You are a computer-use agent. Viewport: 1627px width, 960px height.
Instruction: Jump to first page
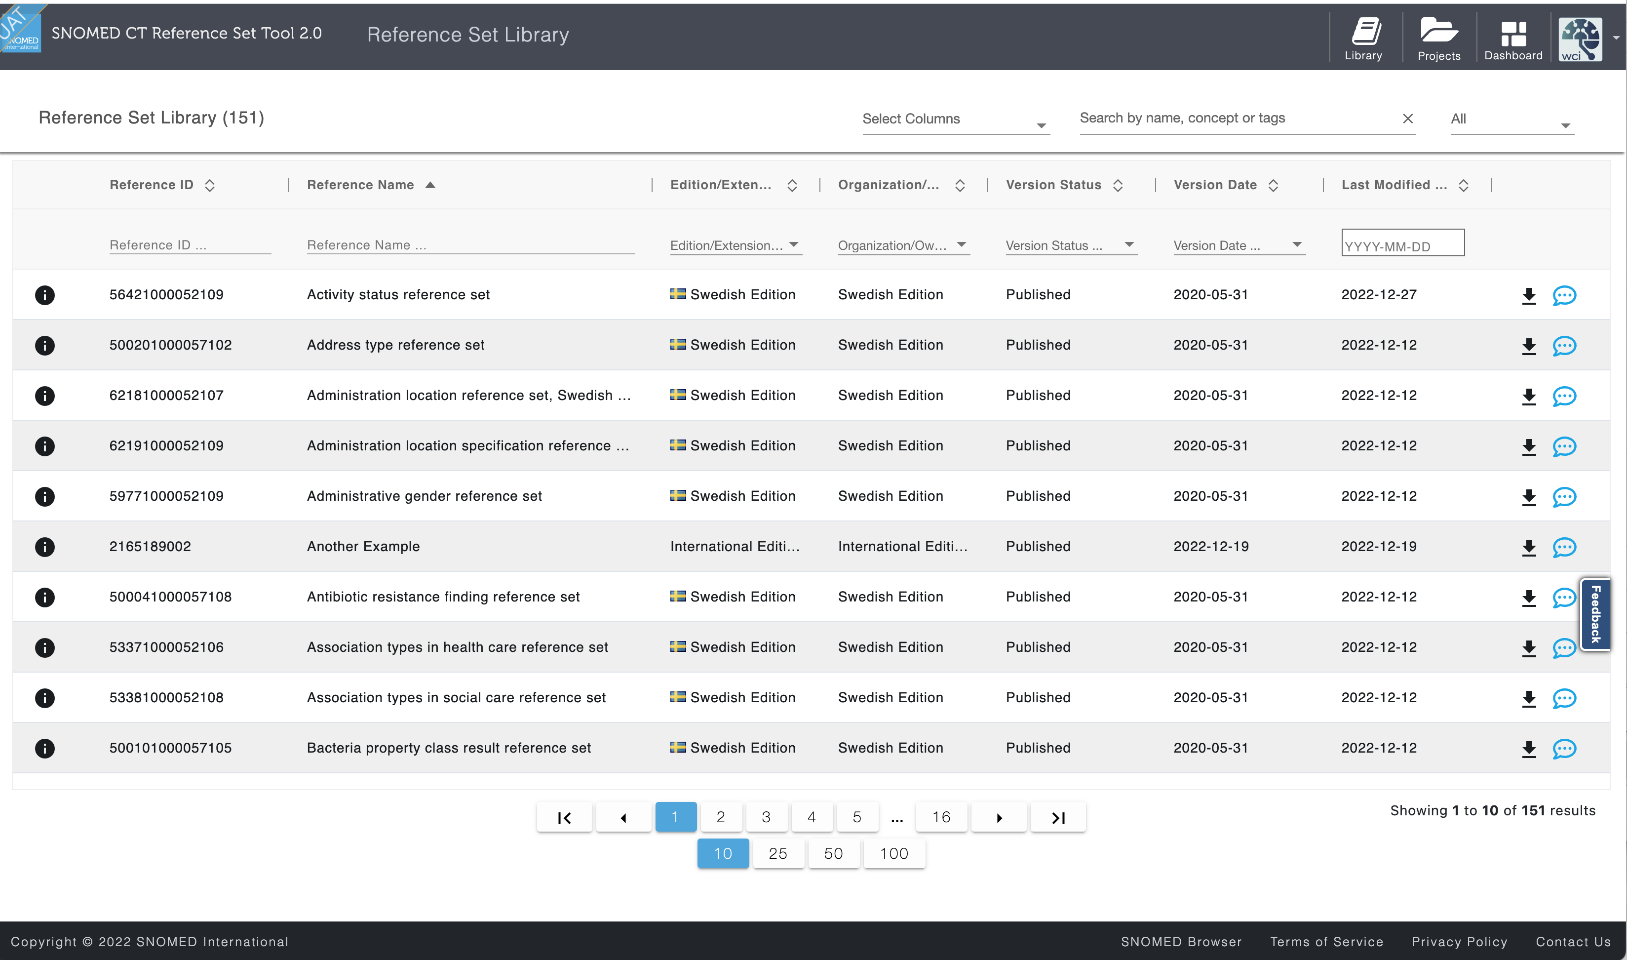(564, 817)
